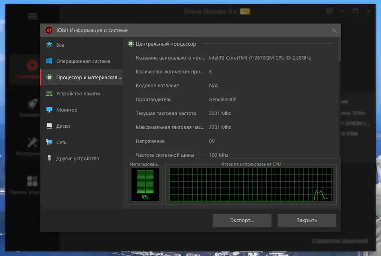Click the Текущая тактовая частота label
381x256 pixels.
tap(166, 113)
